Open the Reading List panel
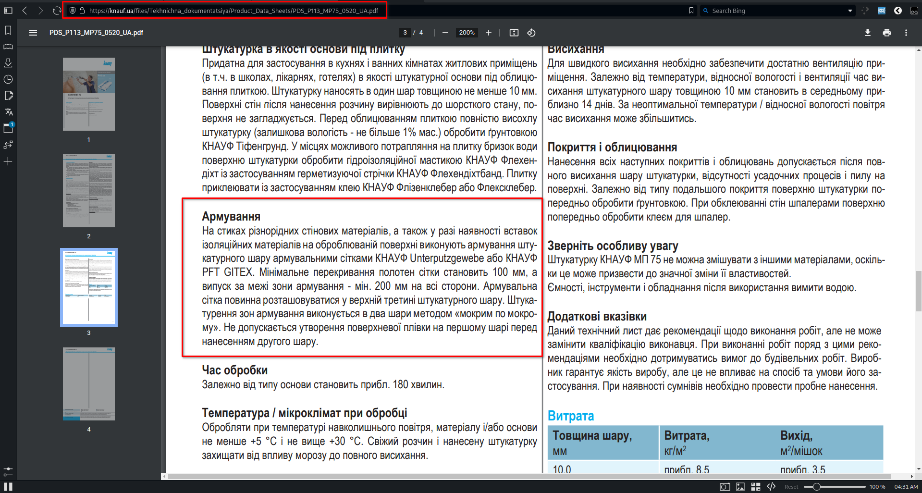The height and width of the screenshot is (493, 922). point(8,47)
